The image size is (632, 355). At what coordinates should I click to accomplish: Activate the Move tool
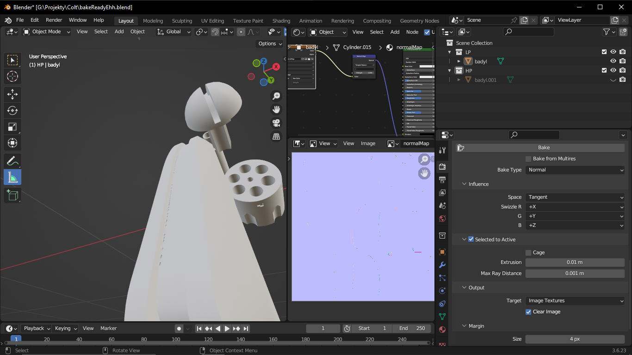pos(12,94)
